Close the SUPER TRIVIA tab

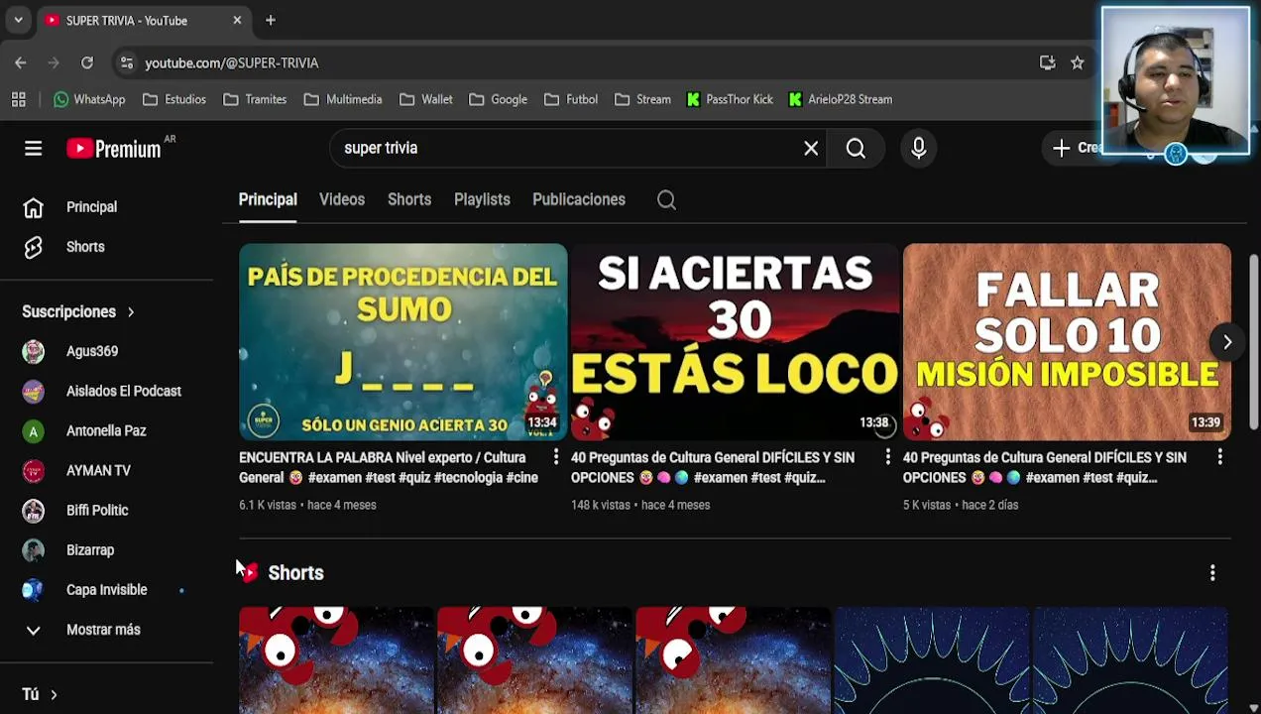(237, 20)
